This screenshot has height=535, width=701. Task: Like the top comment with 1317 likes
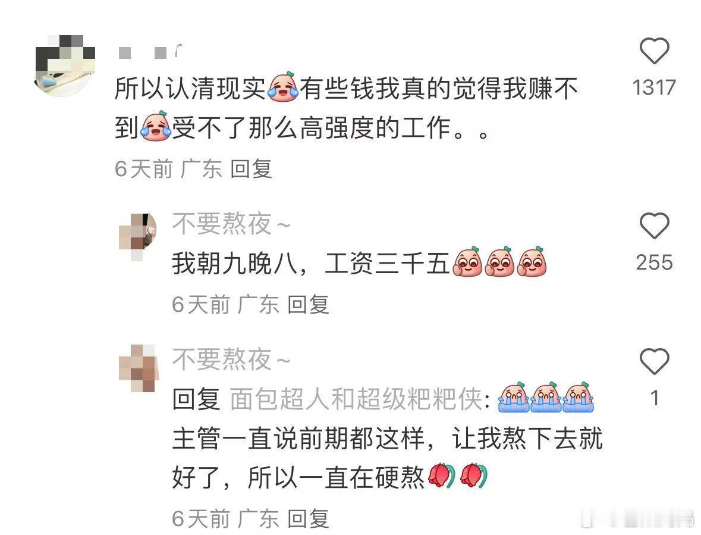click(654, 51)
